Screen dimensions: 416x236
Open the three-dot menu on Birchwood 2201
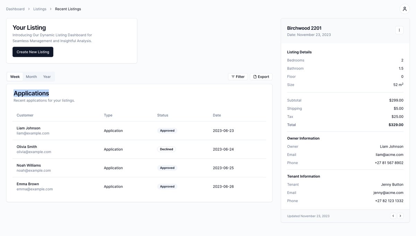click(x=399, y=30)
